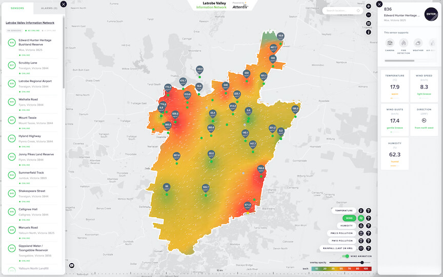Select the Shakespeare Street sensor row
Screen dimensions: 443x277
(32, 196)
